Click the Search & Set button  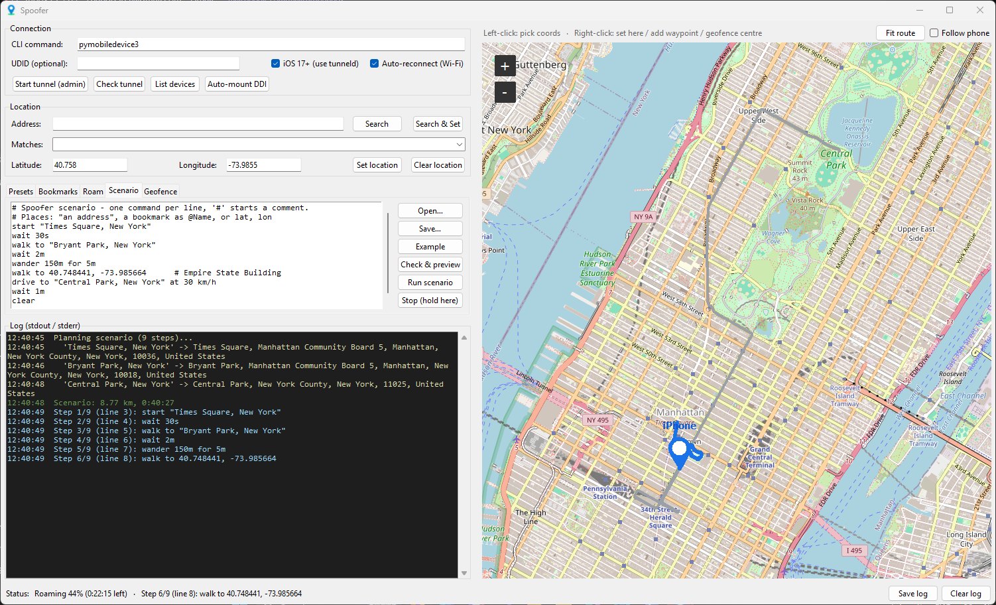click(x=438, y=124)
